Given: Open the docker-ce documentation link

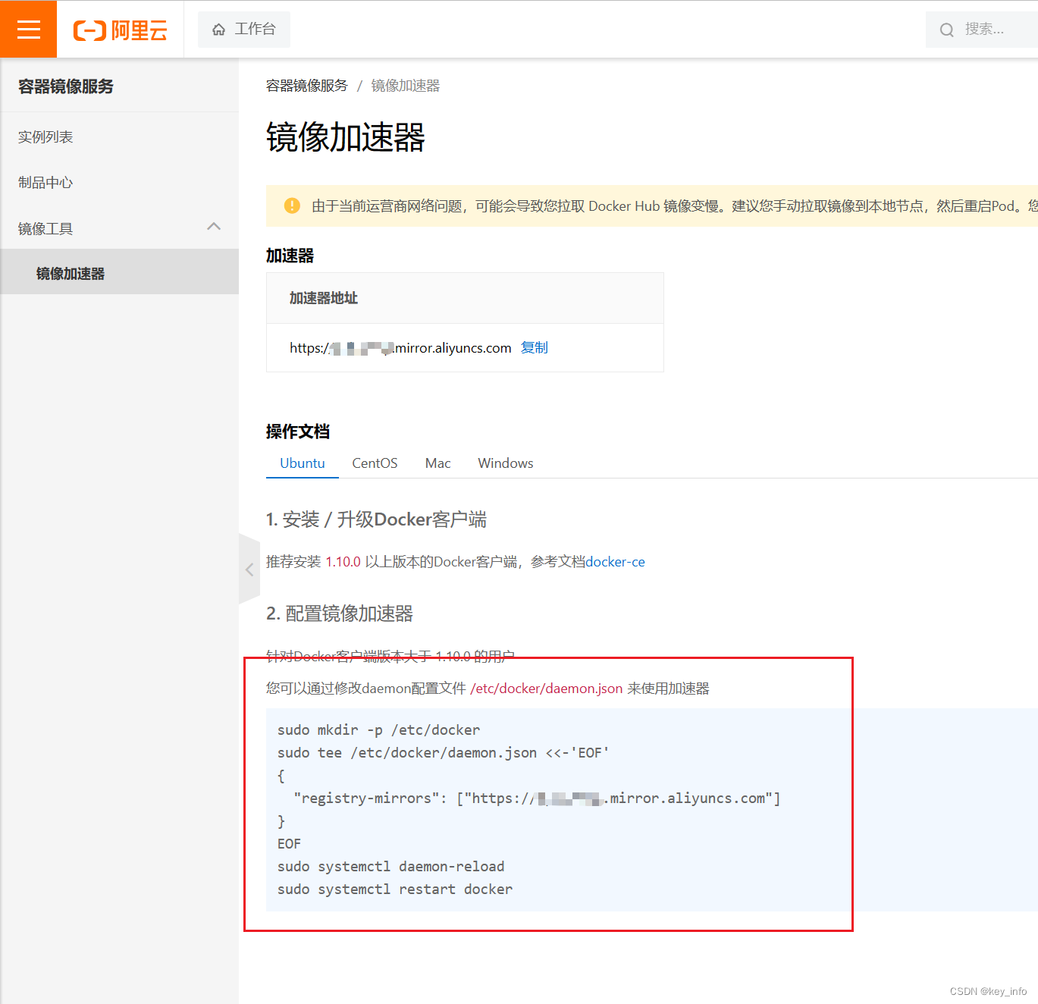Looking at the screenshot, I should tap(616, 562).
